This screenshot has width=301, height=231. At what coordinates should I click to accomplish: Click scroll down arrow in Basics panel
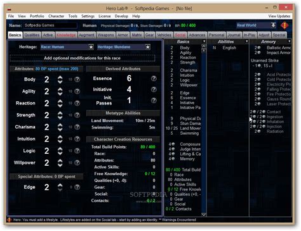click(x=204, y=215)
